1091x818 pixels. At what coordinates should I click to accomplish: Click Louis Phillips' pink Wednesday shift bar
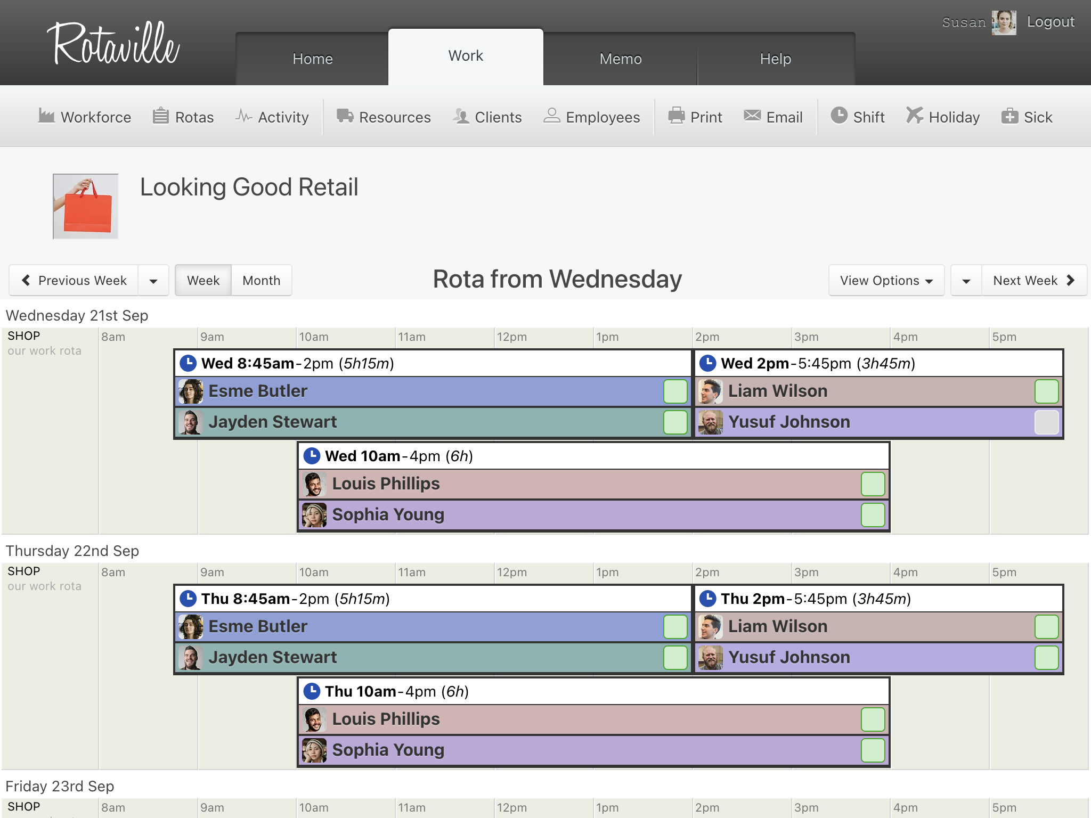click(x=586, y=484)
